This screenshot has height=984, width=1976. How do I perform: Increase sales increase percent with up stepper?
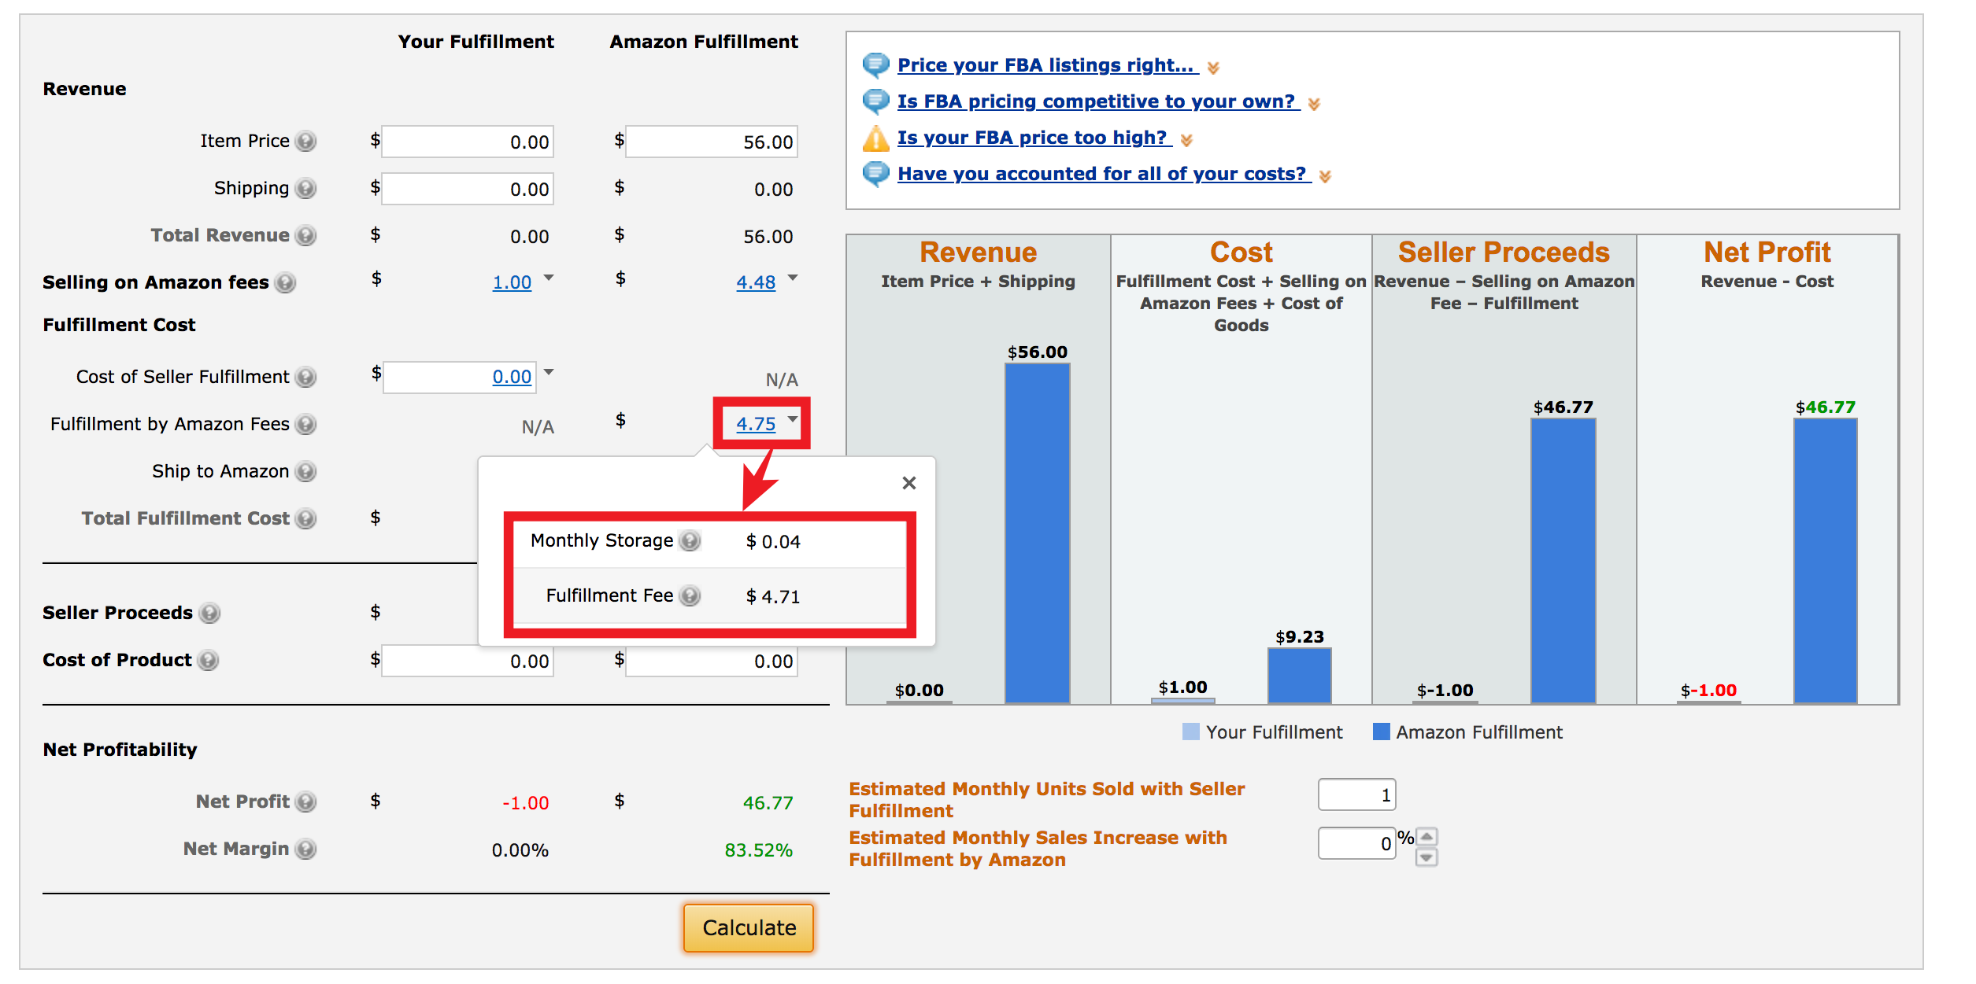[x=1426, y=836]
